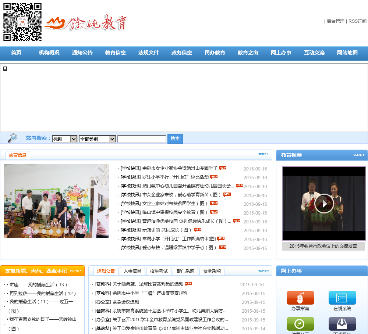Open video caption 2015年教育行政会议上的交流发言

pyautogui.click(x=323, y=246)
